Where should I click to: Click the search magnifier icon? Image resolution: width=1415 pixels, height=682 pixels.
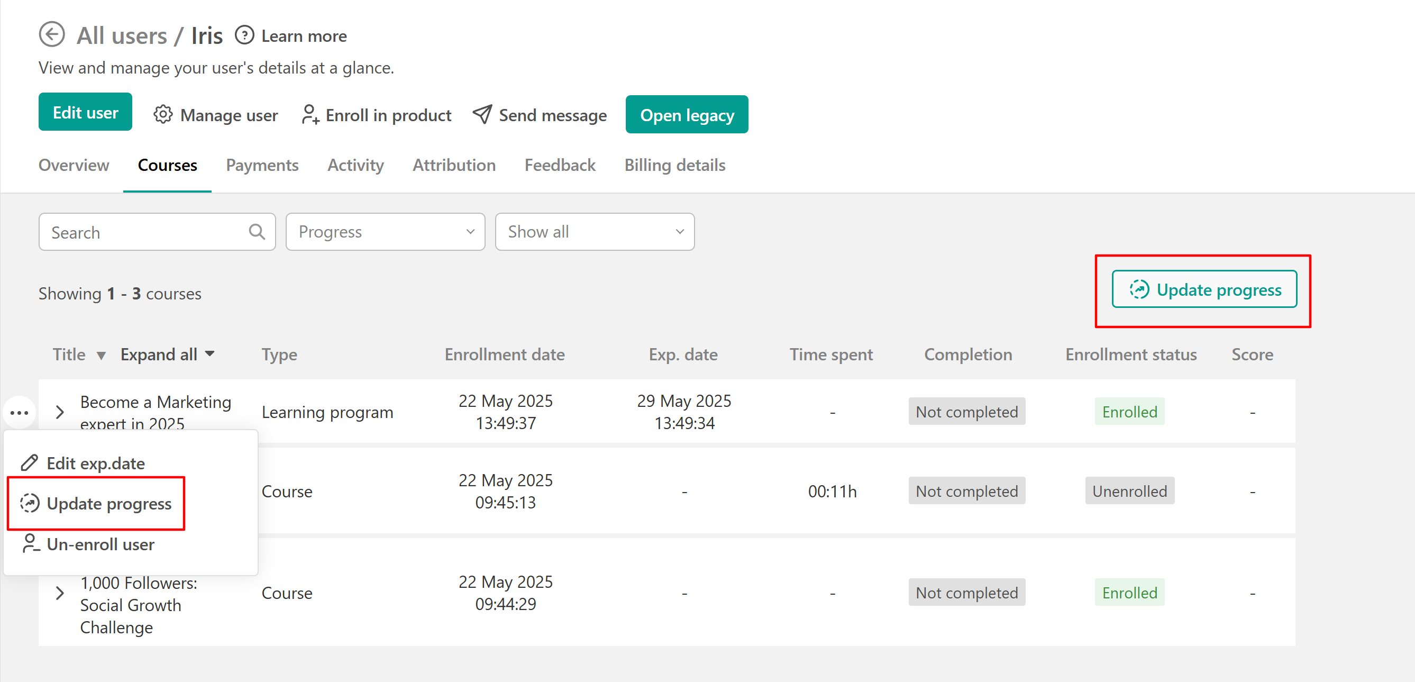257,232
